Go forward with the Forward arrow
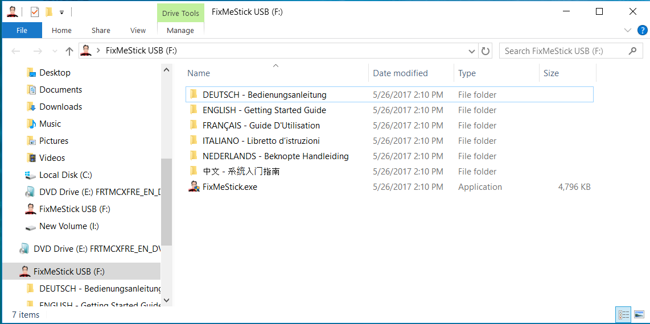Viewport: 650px width, 324px height. [x=38, y=51]
